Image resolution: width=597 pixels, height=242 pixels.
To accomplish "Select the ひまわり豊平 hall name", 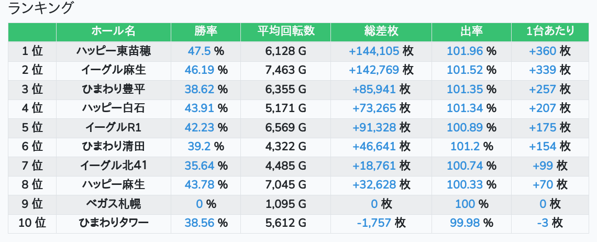I will (113, 90).
